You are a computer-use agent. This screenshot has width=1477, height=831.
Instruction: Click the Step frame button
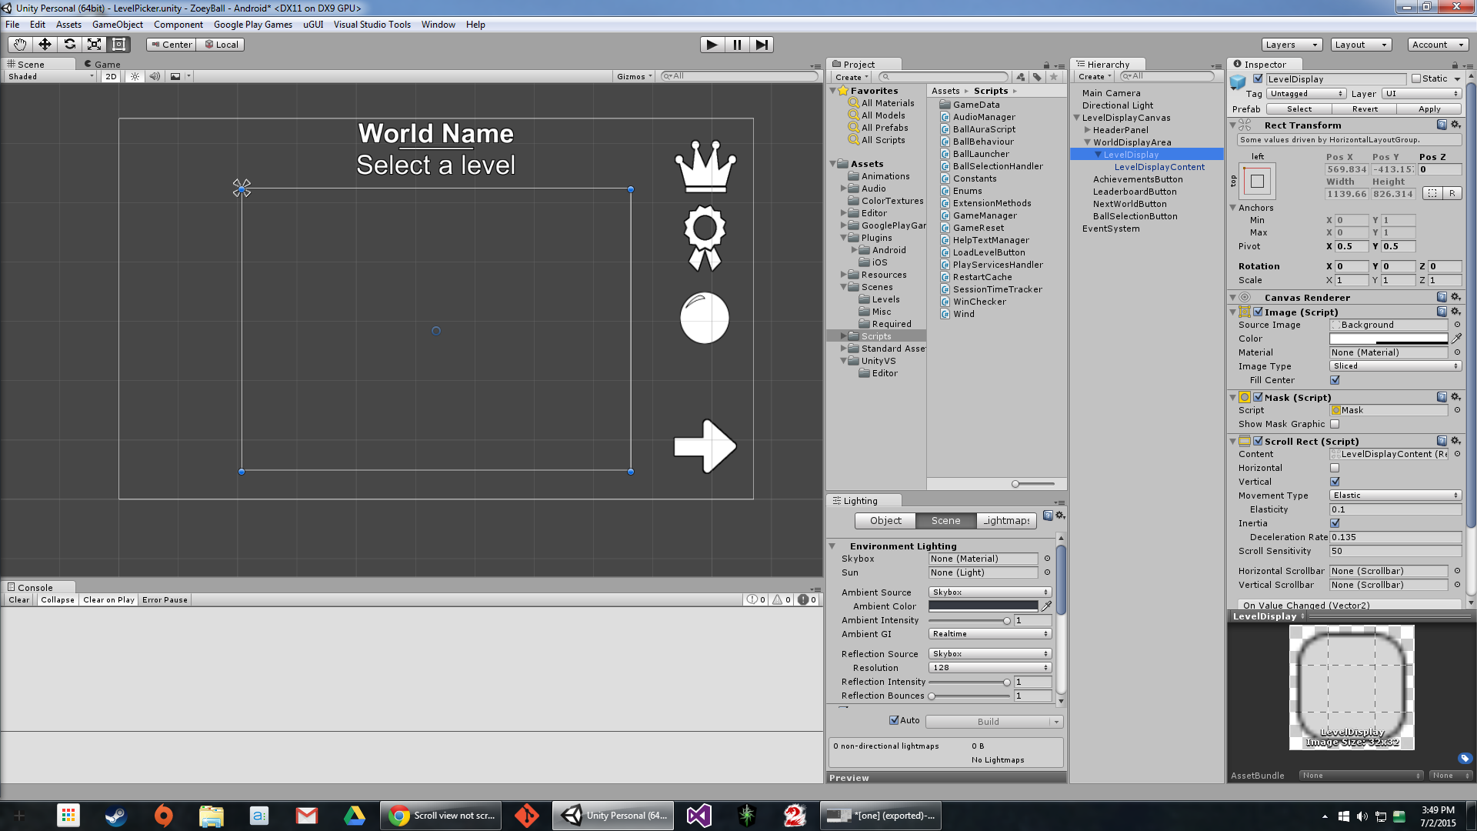[x=761, y=45]
